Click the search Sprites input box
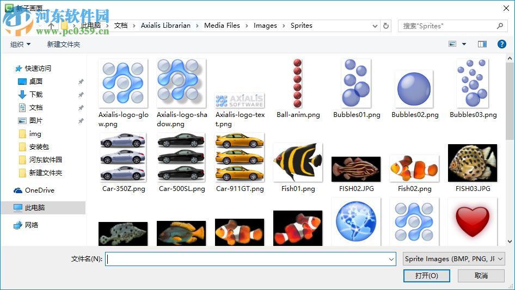Image resolution: width=515 pixels, height=290 pixels. tap(447, 26)
